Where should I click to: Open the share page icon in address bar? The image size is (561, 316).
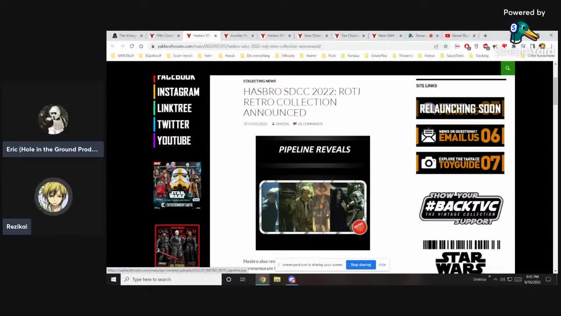tap(436, 46)
